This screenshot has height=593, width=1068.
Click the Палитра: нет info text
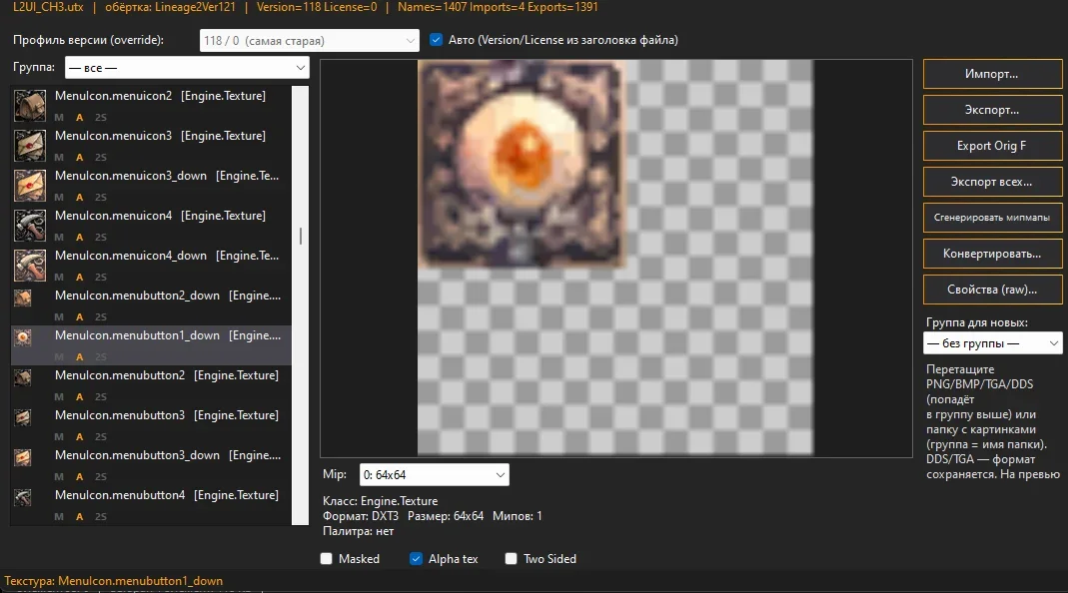359,531
